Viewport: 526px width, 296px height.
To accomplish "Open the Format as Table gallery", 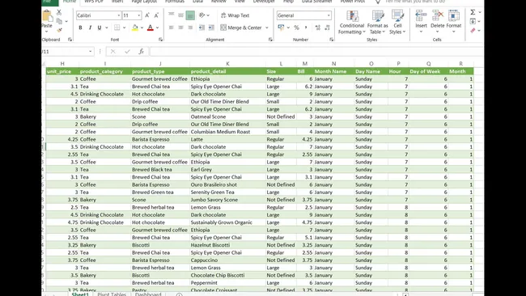I will pos(377,22).
